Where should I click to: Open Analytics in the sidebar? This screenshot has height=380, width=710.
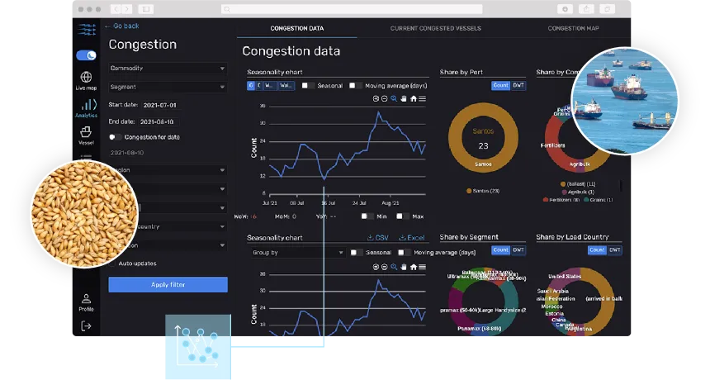[x=86, y=109]
